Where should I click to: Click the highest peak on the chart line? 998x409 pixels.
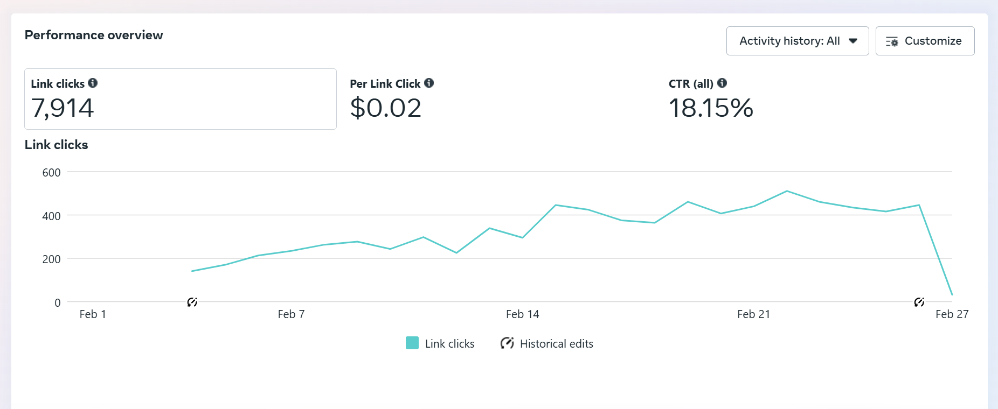(x=787, y=191)
